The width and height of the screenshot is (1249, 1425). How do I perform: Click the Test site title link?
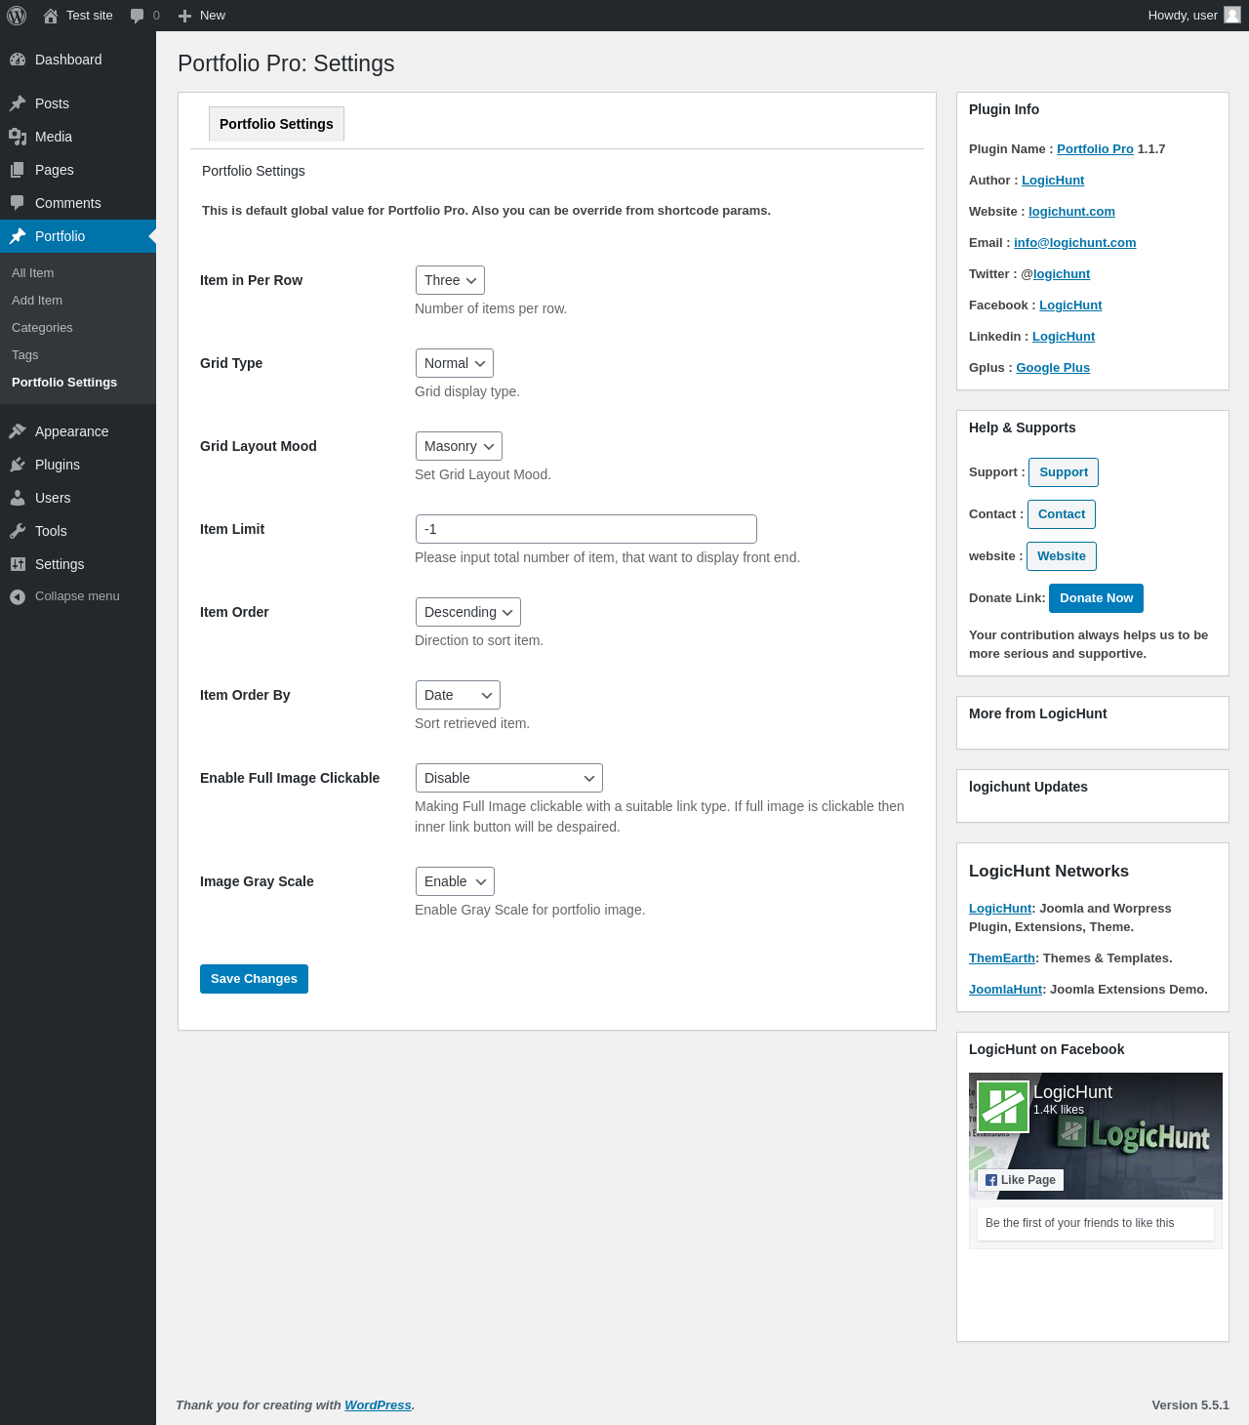click(x=90, y=16)
